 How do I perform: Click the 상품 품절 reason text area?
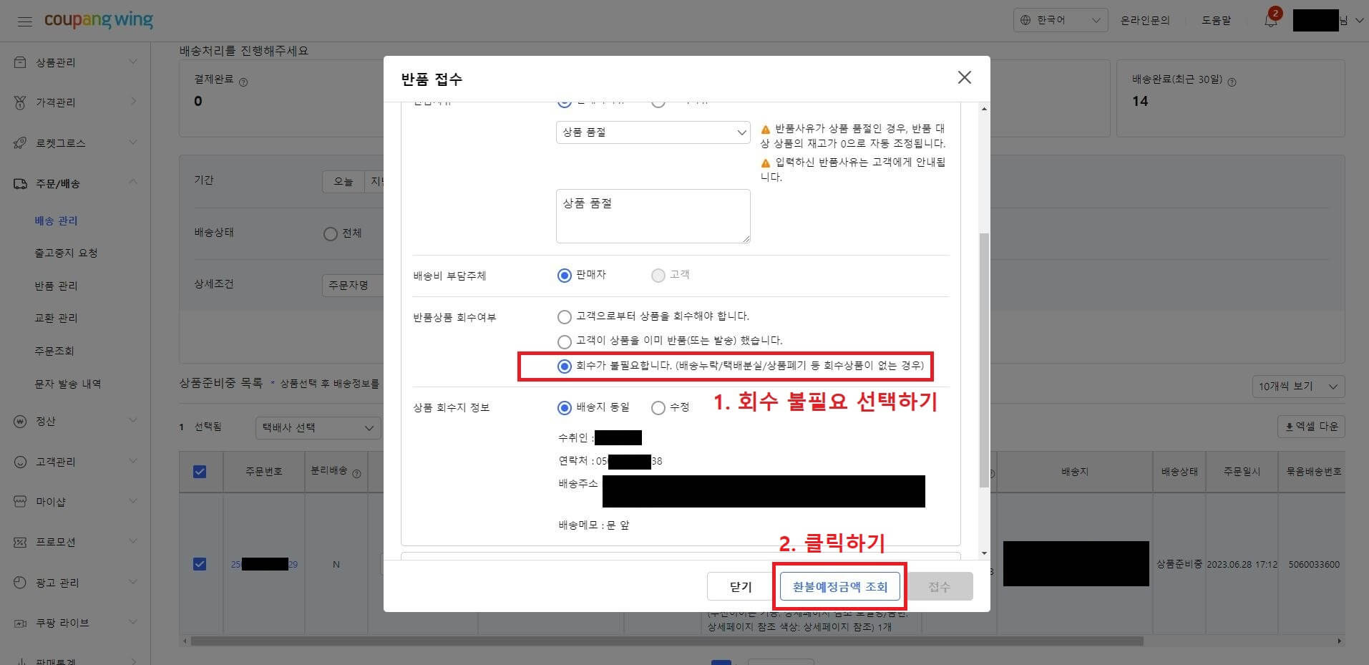(x=653, y=216)
